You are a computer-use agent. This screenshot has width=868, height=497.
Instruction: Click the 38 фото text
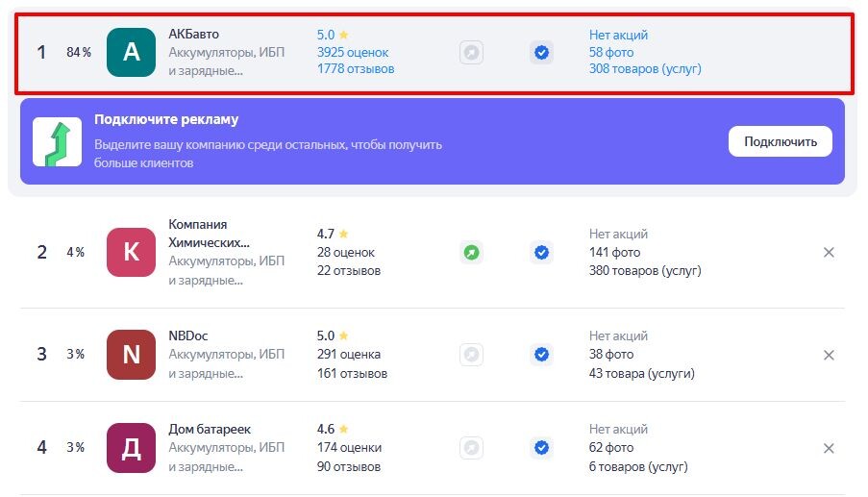(x=611, y=354)
